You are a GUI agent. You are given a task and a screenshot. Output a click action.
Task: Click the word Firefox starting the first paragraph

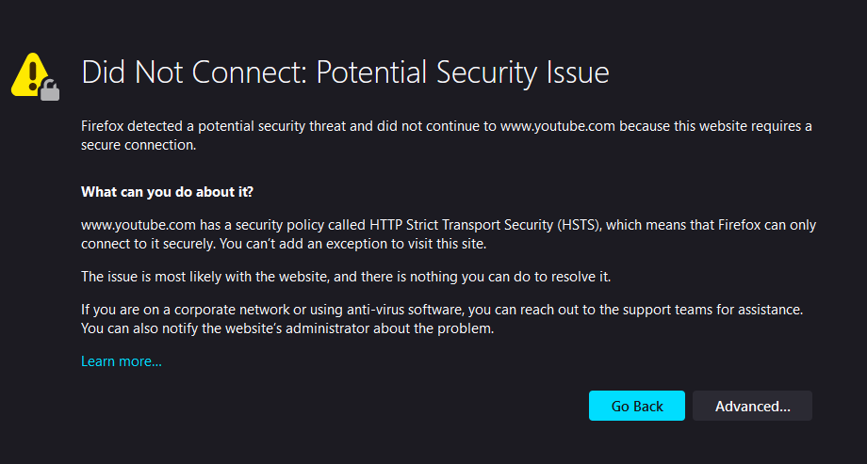pyautogui.click(x=101, y=126)
